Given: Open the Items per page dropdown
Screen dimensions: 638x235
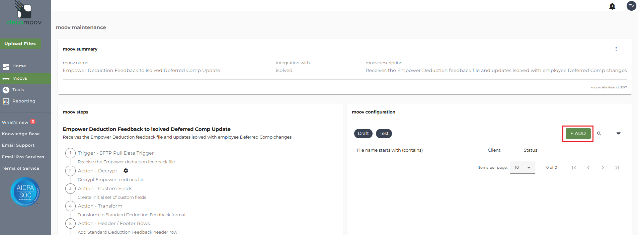Looking at the screenshot, I should (x=523, y=168).
